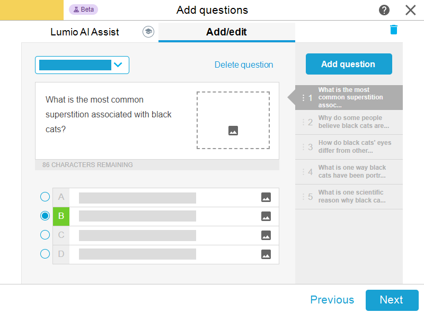Add image to answer C

pos(266,235)
